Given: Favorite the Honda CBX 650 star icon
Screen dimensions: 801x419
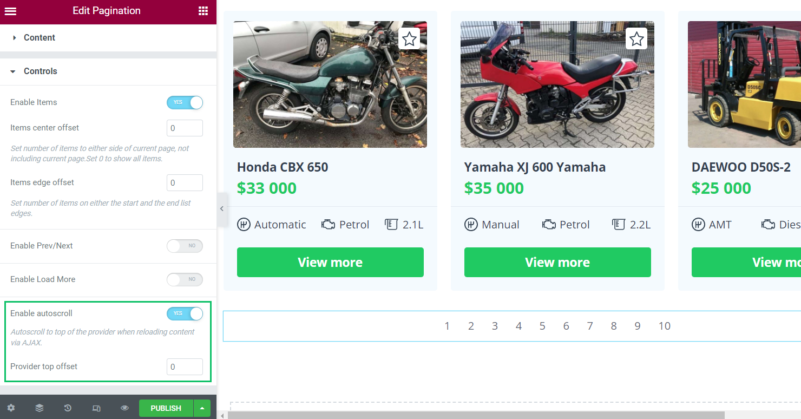Looking at the screenshot, I should pyautogui.click(x=410, y=39).
